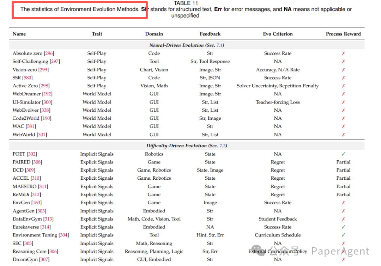Jump to section 7.1 link in Neural-Driven Evolution
This screenshot has width=381, height=266.
[x=219, y=45]
